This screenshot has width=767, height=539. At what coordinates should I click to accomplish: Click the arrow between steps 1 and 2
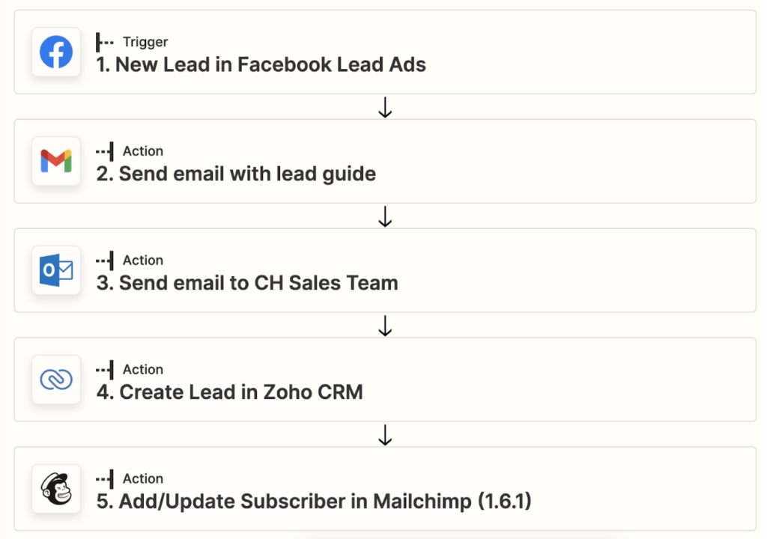pyautogui.click(x=386, y=107)
